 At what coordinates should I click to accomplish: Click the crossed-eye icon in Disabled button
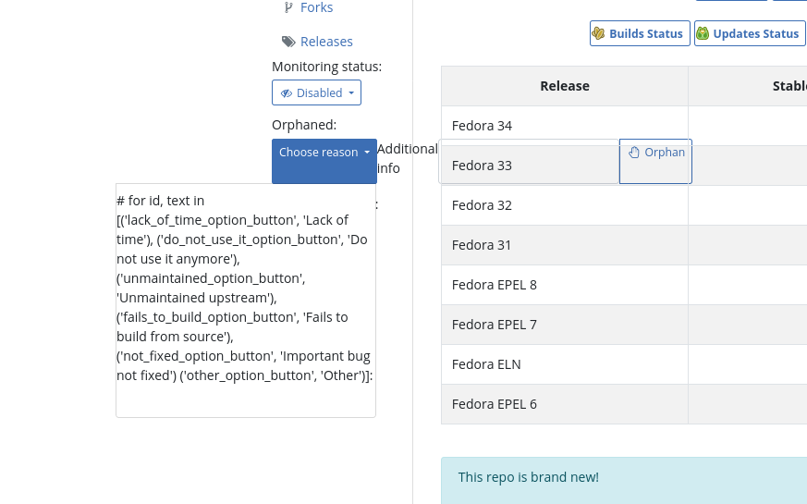pyautogui.click(x=287, y=93)
